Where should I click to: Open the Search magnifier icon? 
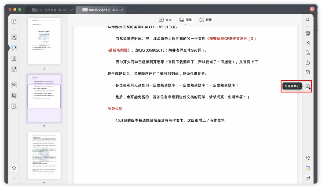(x=308, y=20)
